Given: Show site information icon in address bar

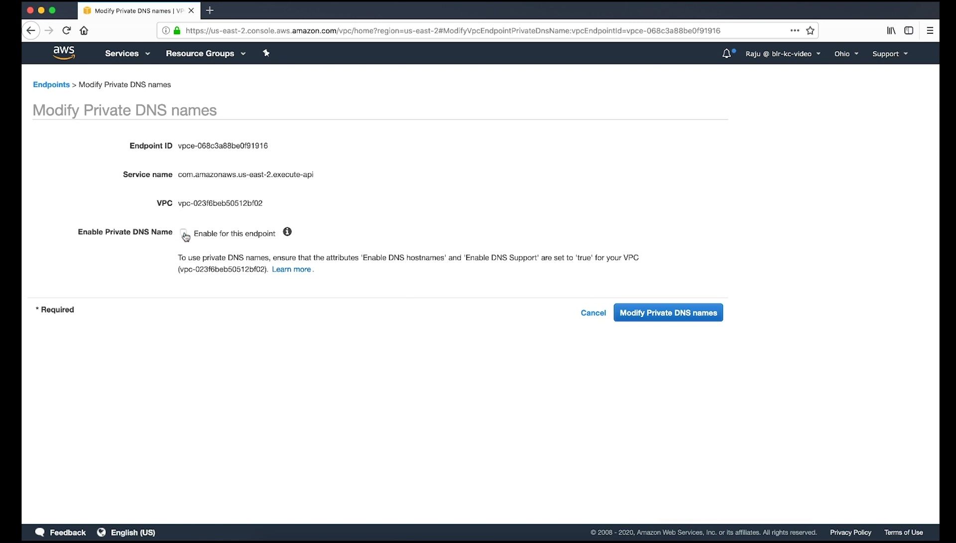Looking at the screenshot, I should [166, 30].
